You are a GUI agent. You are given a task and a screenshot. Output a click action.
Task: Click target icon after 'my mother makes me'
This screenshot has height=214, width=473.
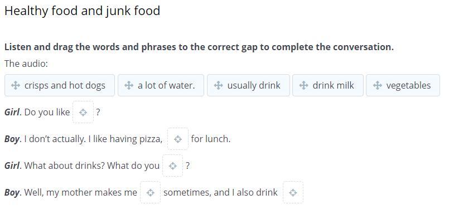point(150,192)
